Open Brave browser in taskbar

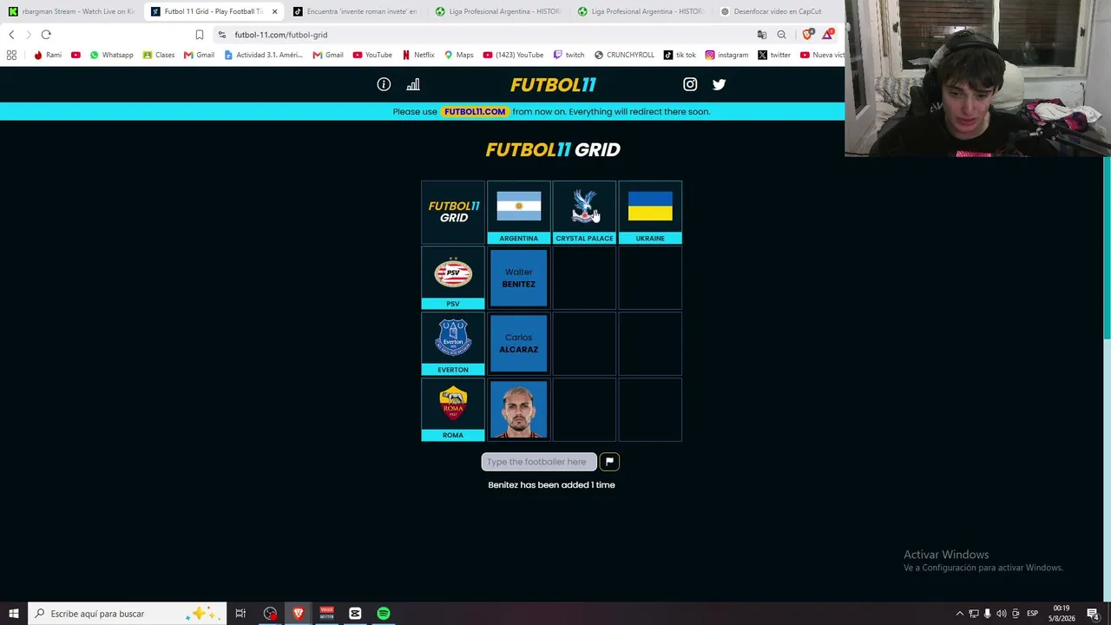click(299, 614)
